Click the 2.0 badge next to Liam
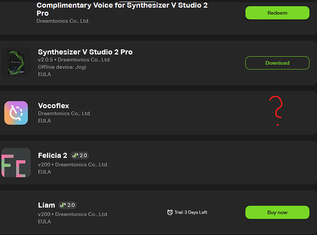Viewport: 317px width, 235px height. pyautogui.click(x=68, y=205)
